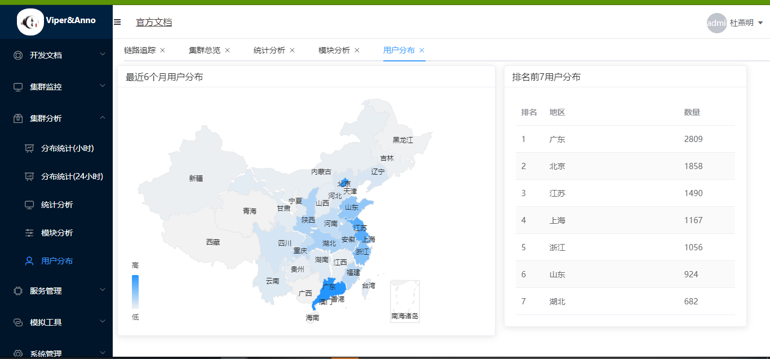Screen dimensions: 770x359
Task: Click 江苏 province on the map
Action: (x=360, y=228)
